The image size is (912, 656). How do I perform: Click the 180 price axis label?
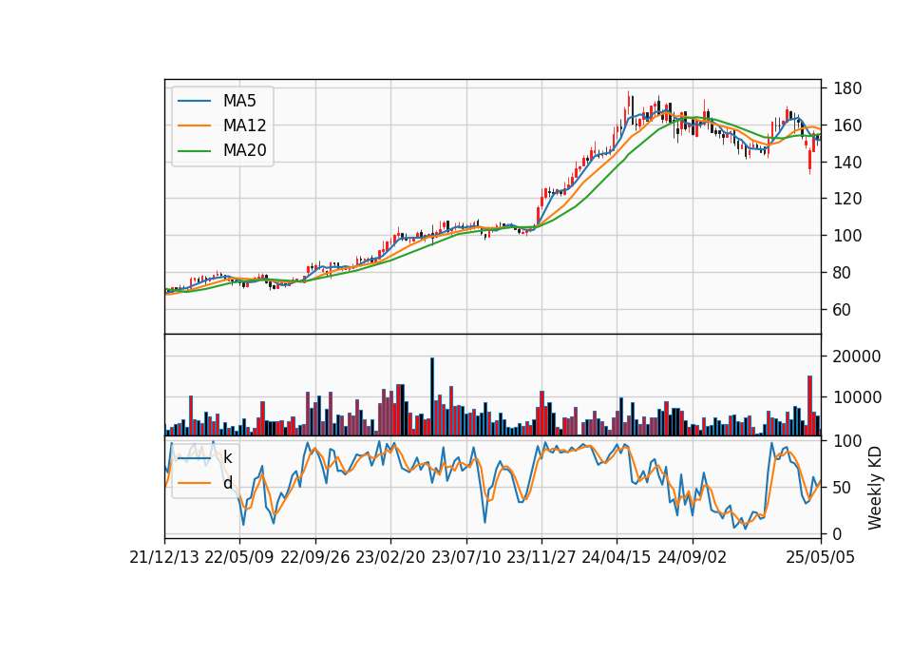coord(846,88)
